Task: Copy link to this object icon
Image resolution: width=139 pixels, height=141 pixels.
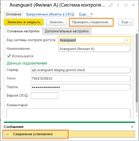Action: click(110, 5)
